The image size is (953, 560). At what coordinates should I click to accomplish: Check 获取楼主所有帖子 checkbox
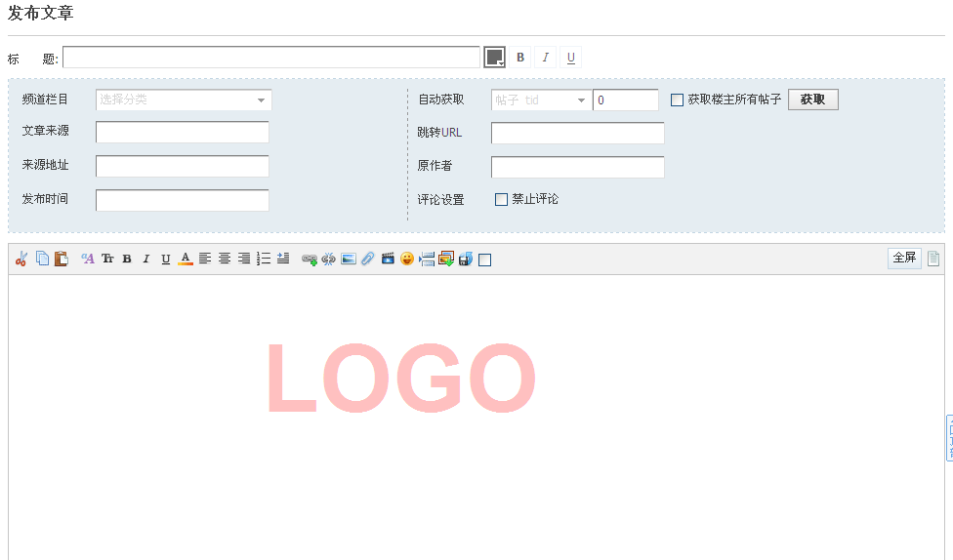677,100
